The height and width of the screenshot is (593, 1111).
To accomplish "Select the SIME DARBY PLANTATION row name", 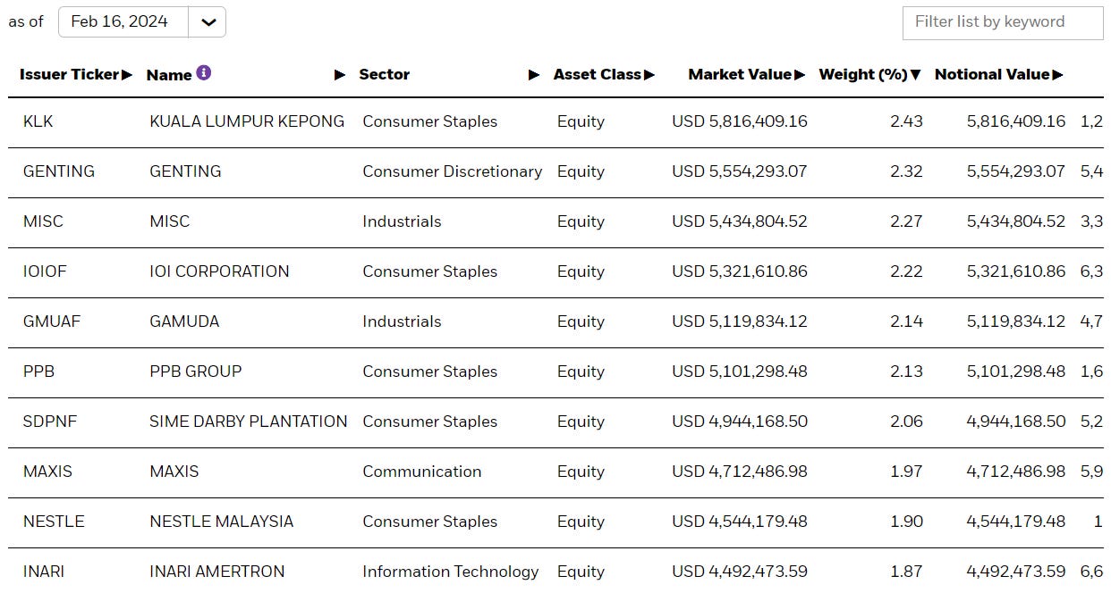I will (249, 422).
